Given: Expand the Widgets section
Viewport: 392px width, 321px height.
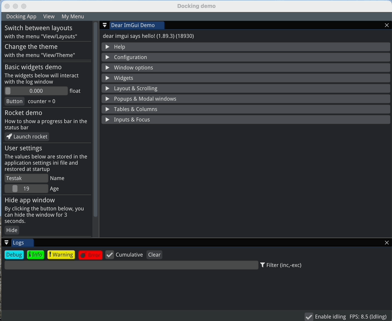Looking at the screenshot, I should (246, 78).
